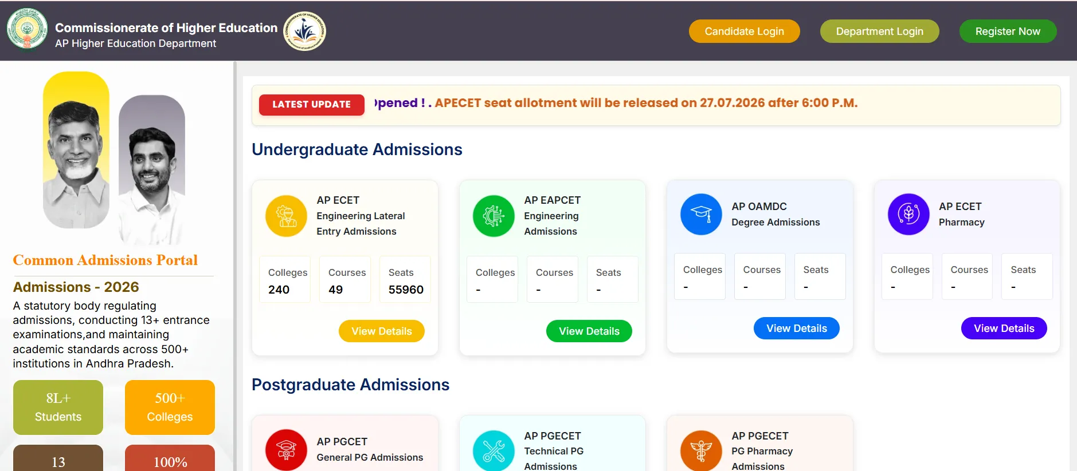
Task: Click the brown 13 stat tile
Action: coord(58,458)
